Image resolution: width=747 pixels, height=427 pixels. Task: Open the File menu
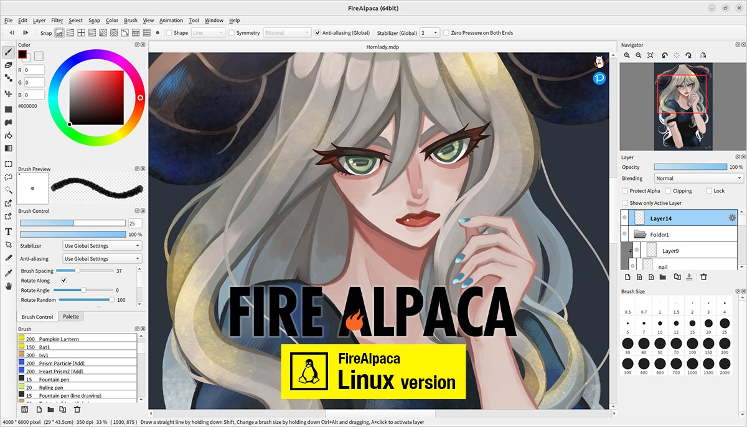8,21
